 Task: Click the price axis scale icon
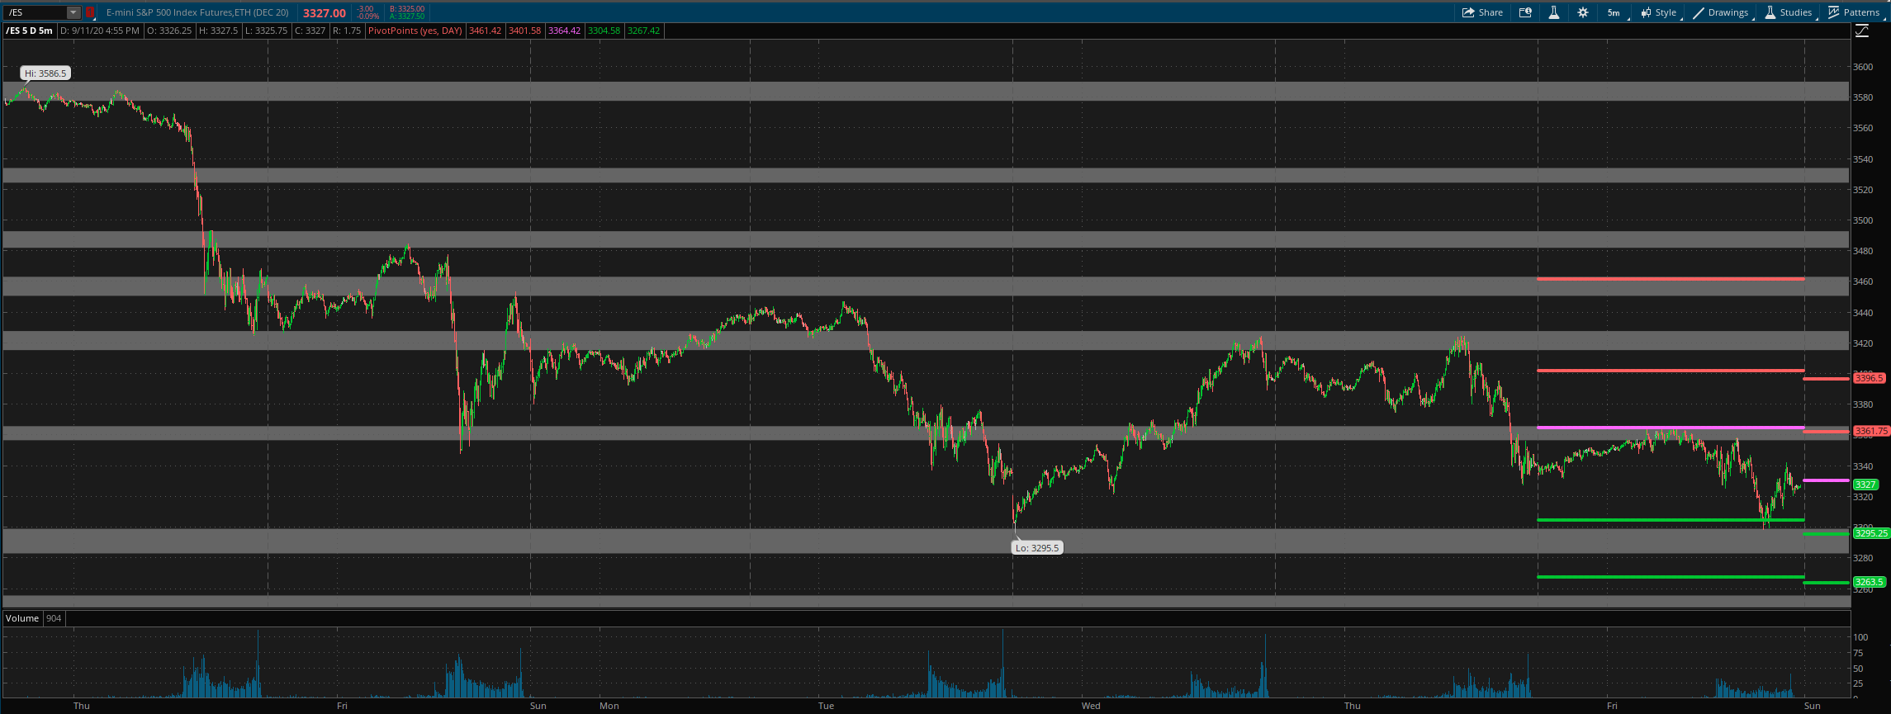tap(1862, 31)
